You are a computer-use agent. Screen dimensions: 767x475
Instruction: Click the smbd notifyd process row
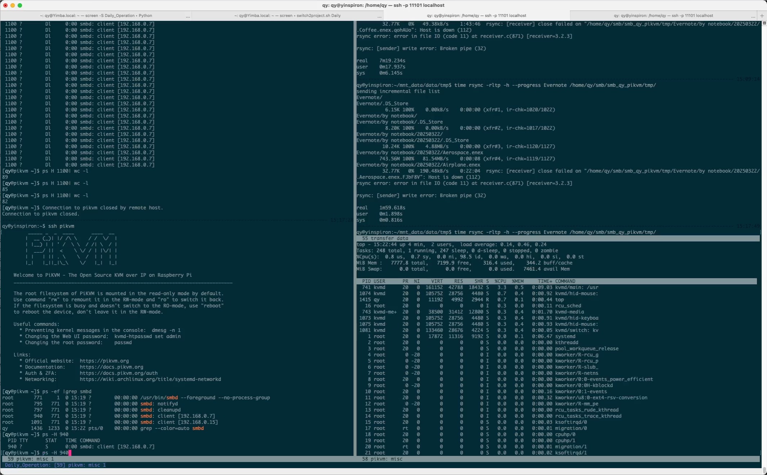coord(90,404)
